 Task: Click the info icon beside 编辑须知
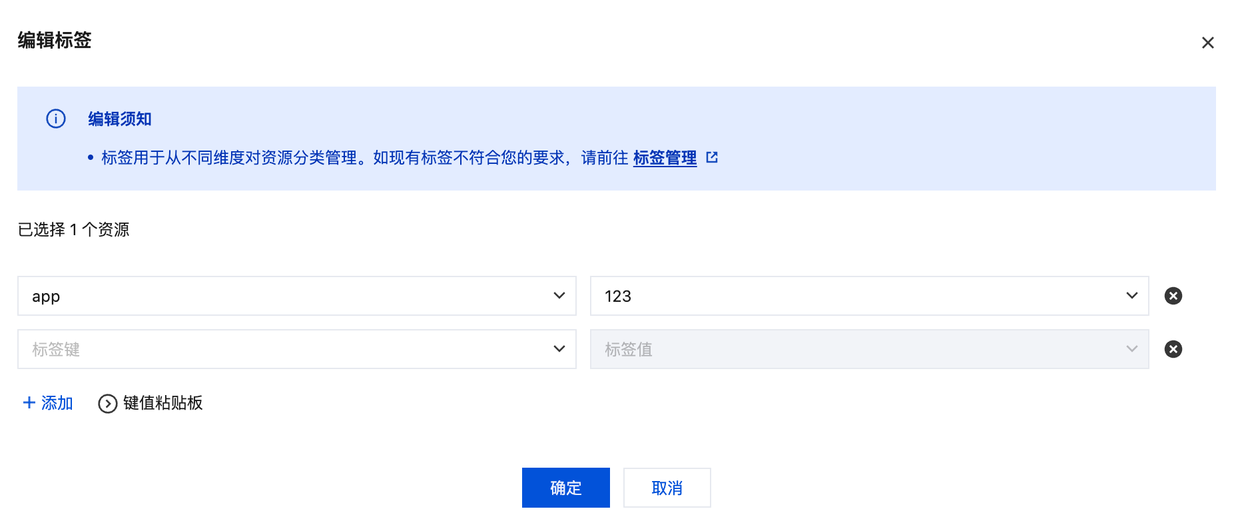pos(56,119)
